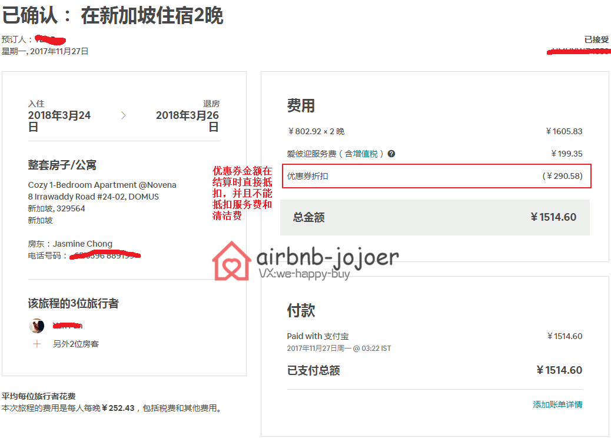This screenshot has width=611, height=438.
Task: Select the address 8 Irrawaddy Road #24-02, DOMUS
Action: (x=94, y=197)
